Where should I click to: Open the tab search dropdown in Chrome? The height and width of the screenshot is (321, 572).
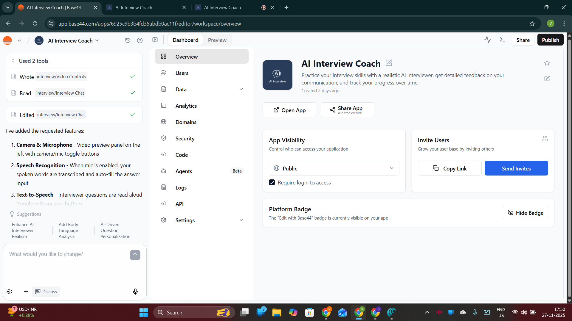click(7, 7)
